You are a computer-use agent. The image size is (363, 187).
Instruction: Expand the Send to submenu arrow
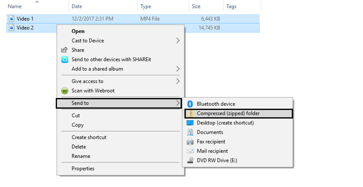tap(178, 103)
